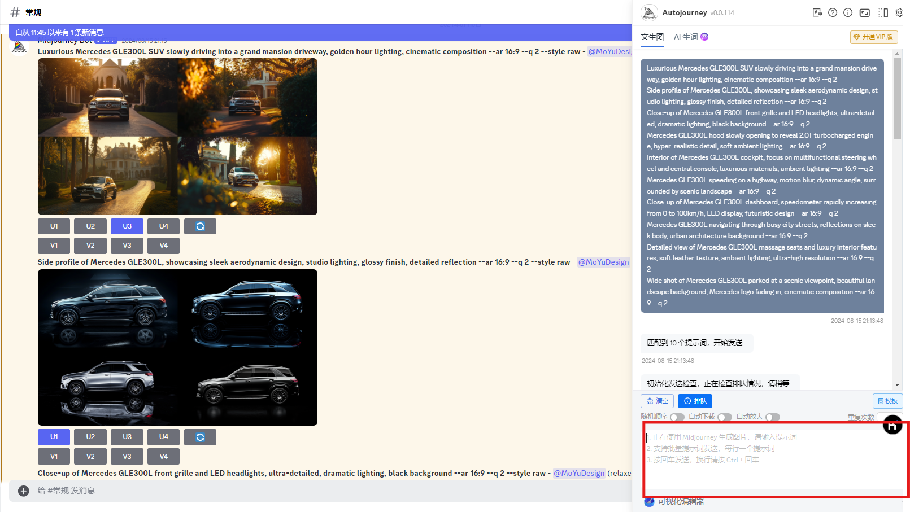Re-roll the mansion driveway image grid

(200, 226)
